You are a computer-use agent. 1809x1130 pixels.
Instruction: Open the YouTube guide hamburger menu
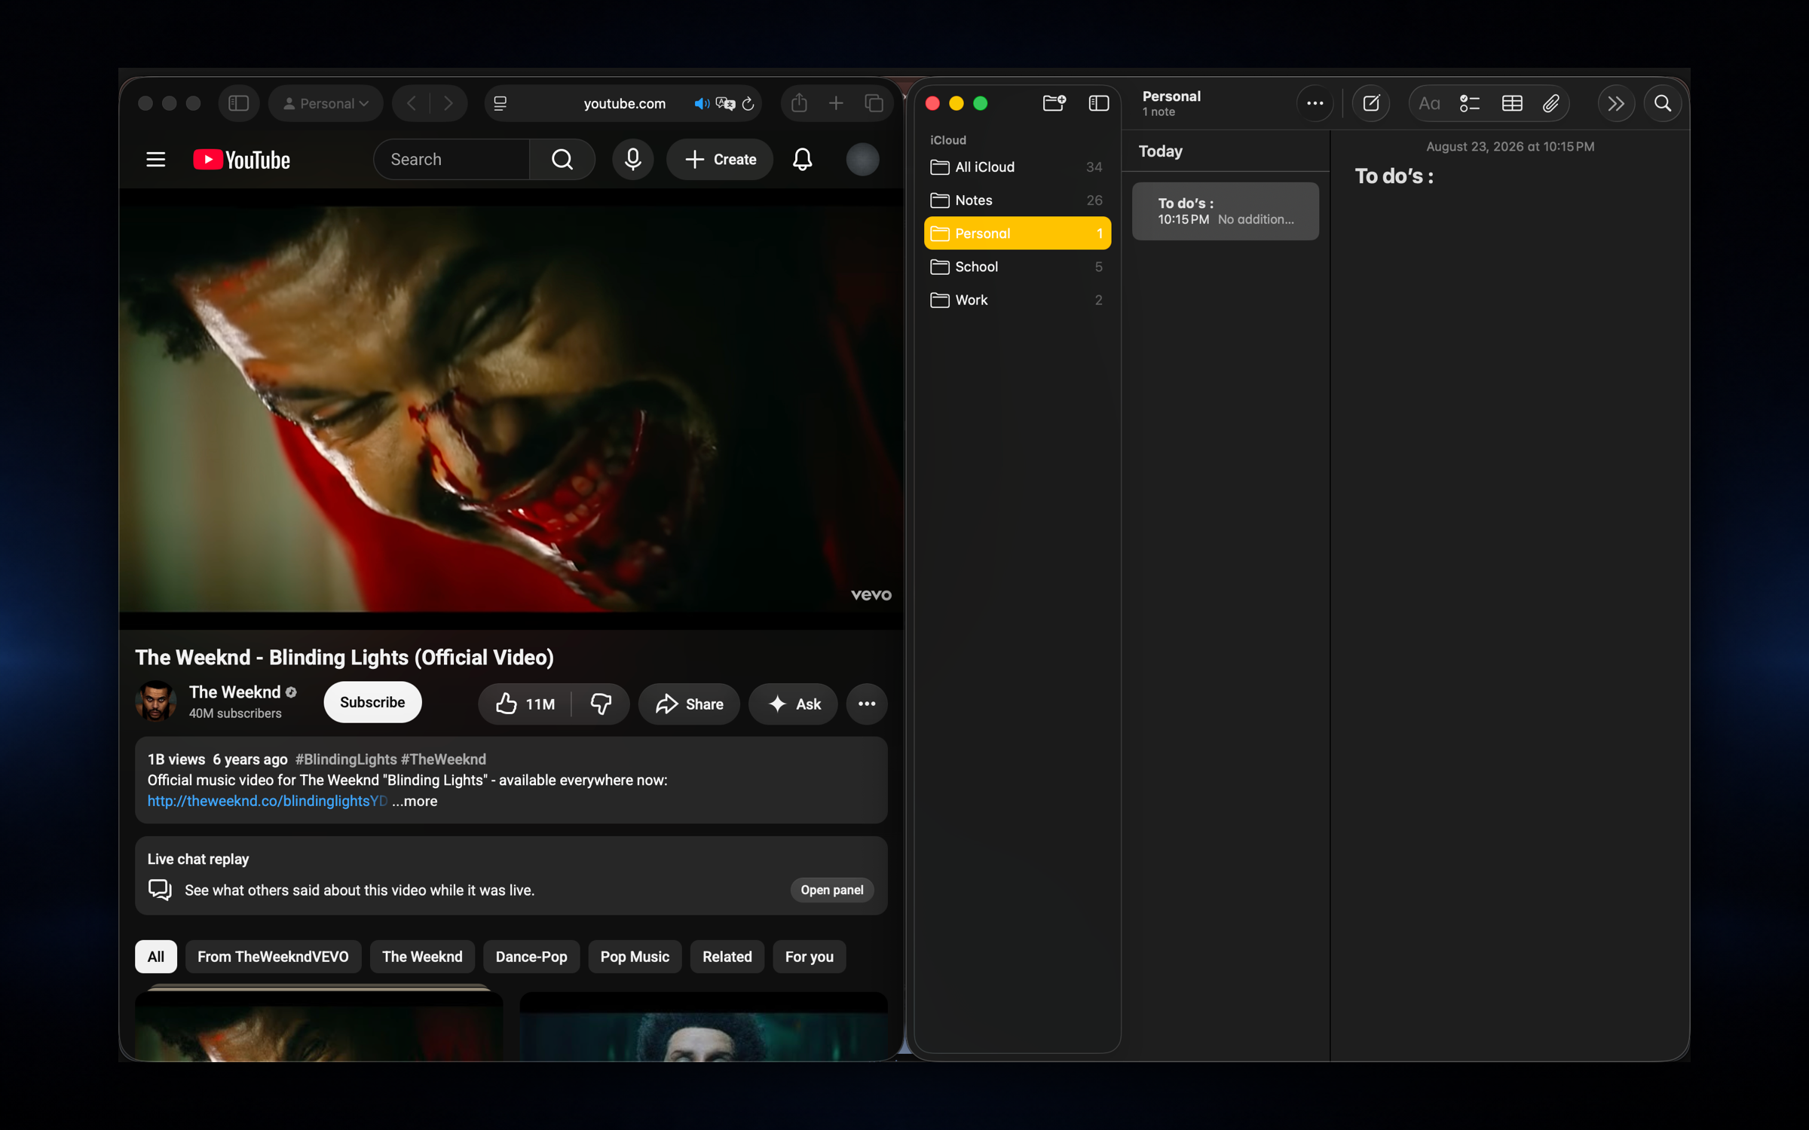[155, 160]
